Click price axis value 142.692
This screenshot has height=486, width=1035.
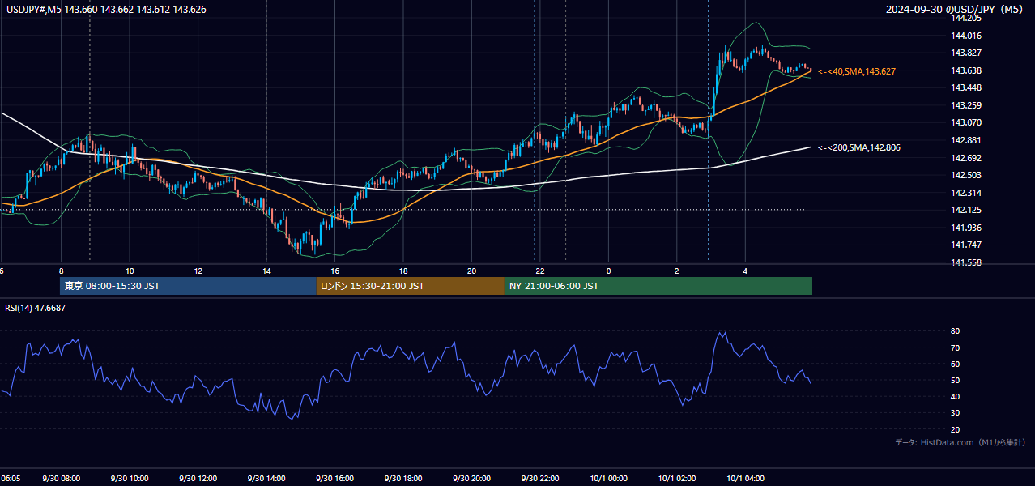[966, 158]
